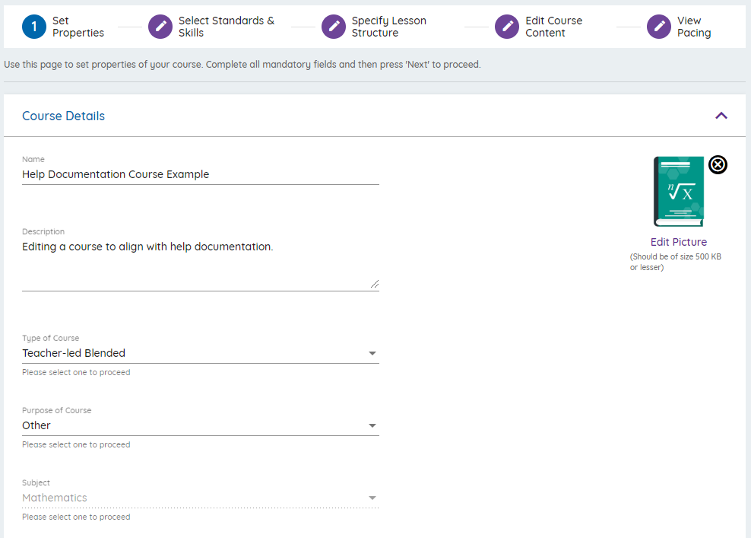
Task: Click the 'Description' field label
Action: click(43, 231)
